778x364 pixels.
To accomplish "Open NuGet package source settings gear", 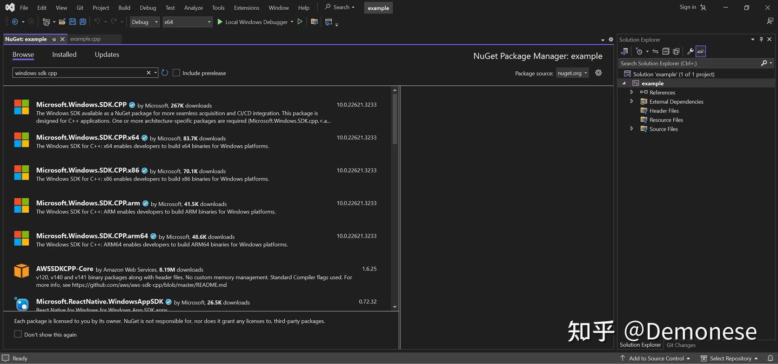I will coord(598,73).
